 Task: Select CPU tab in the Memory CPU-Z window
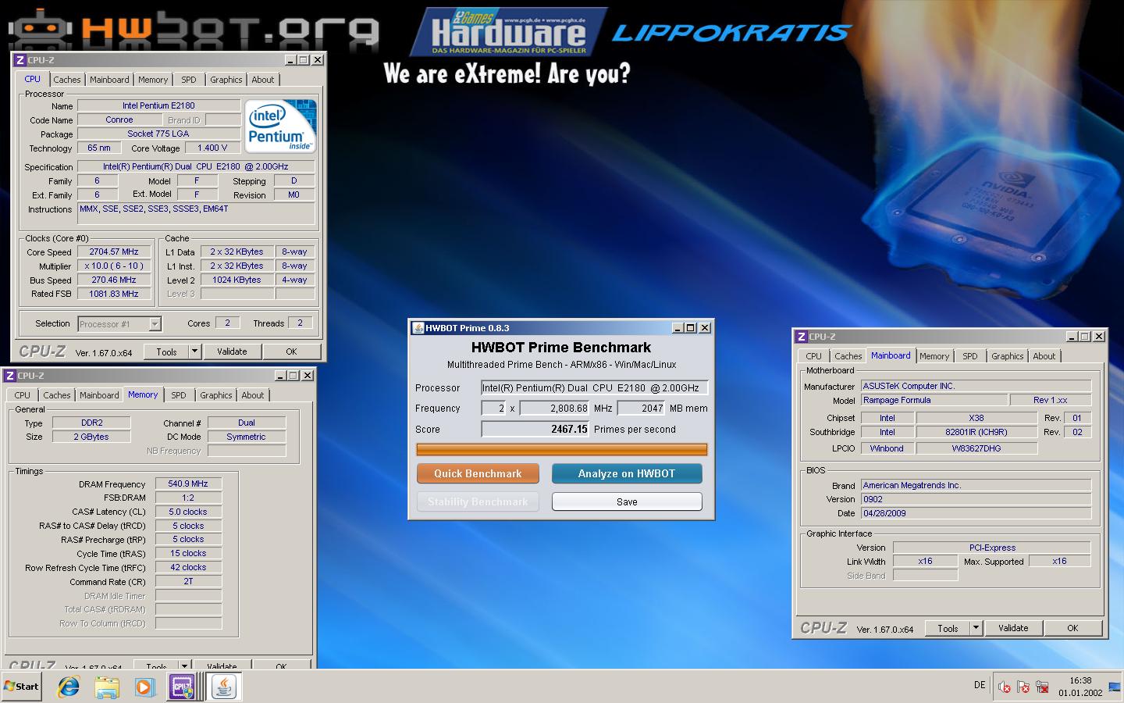23,395
